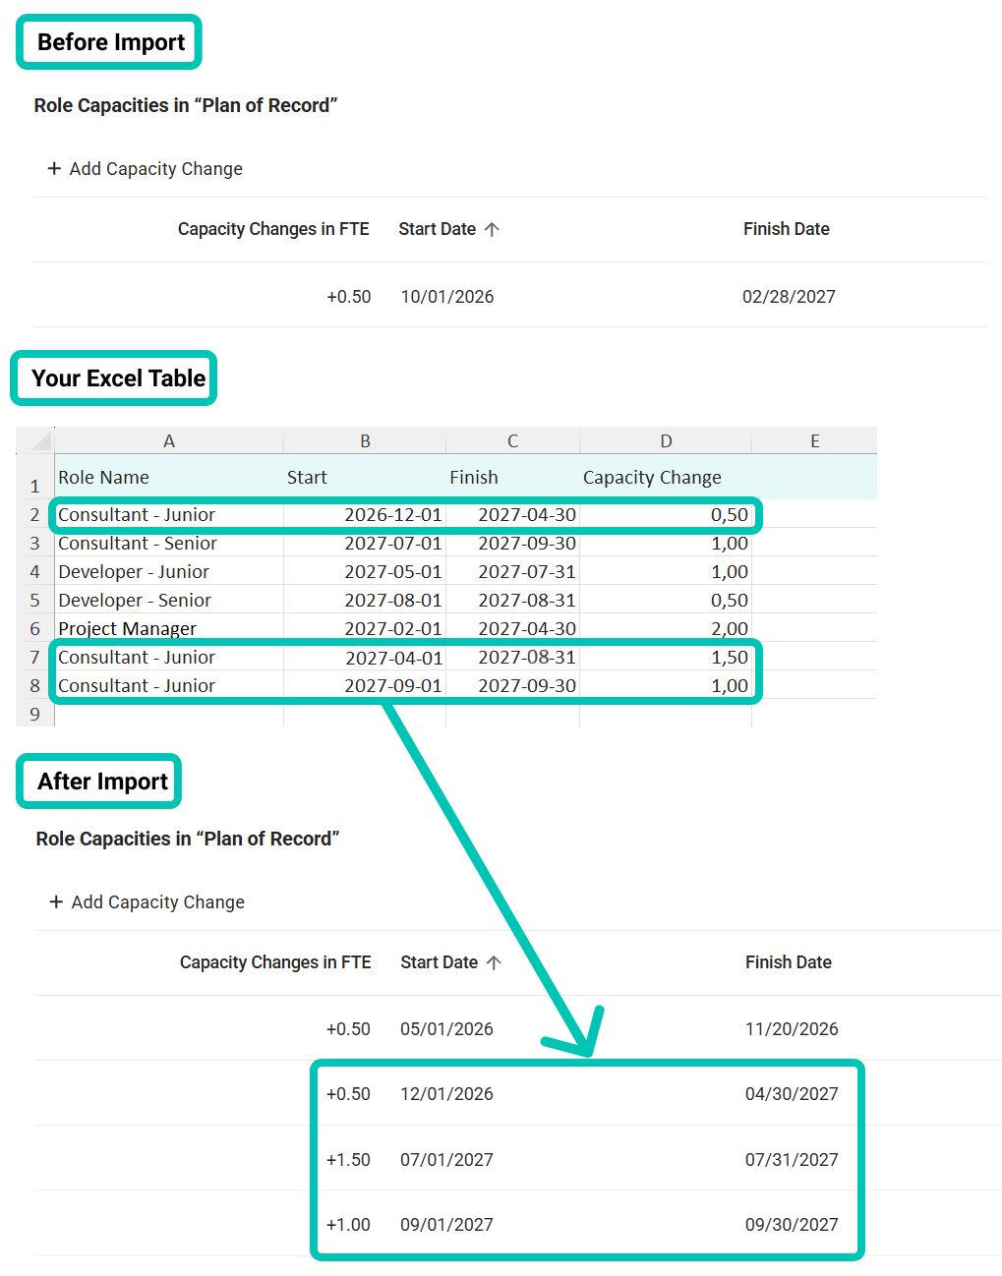Select the 'Capacity Change' header cell in Excel
The width and height of the screenshot is (1002, 1276).
coord(666,478)
